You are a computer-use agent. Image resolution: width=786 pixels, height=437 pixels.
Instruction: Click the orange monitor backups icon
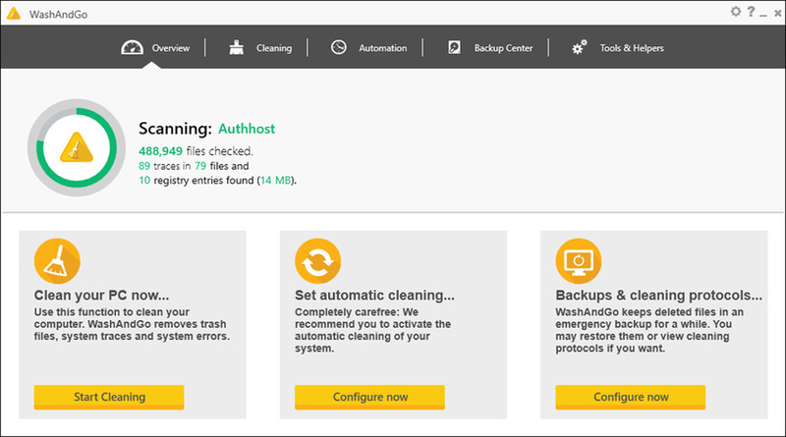click(579, 261)
